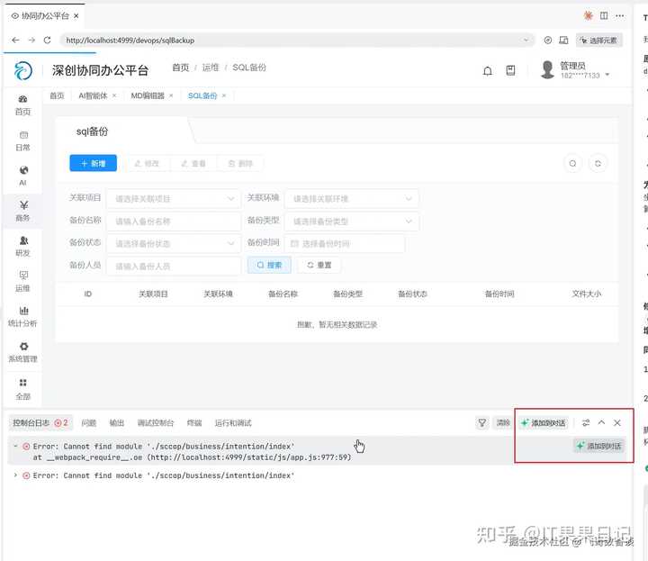Click the document icon next to the bell
This screenshot has height=561, width=648.
click(511, 71)
